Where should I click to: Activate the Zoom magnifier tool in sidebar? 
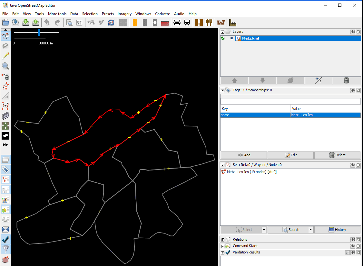(5, 66)
